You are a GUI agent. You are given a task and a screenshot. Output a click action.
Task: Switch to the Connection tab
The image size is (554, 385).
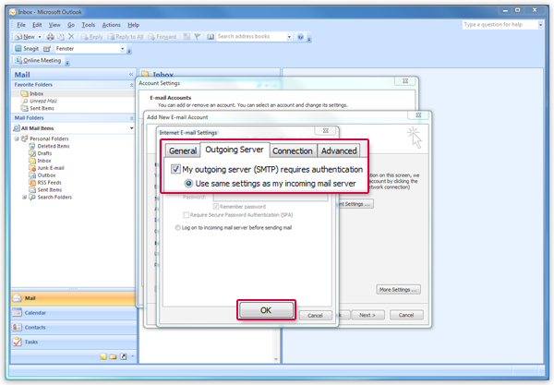pos(293,150)
